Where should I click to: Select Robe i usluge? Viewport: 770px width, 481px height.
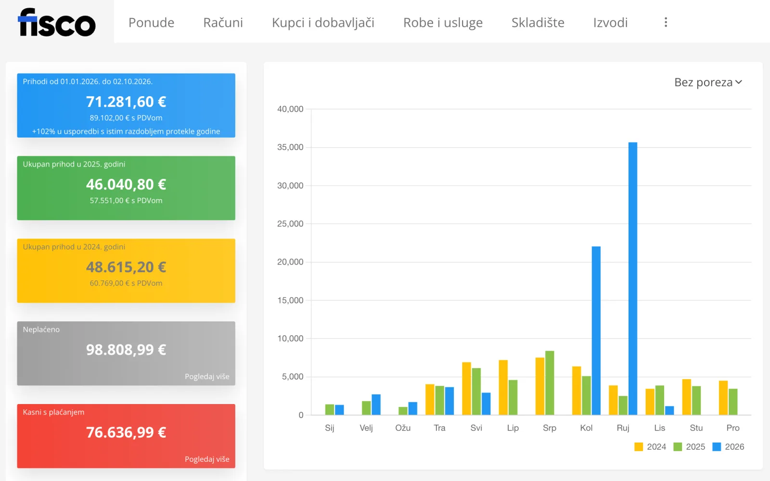[x=443, y=23]
